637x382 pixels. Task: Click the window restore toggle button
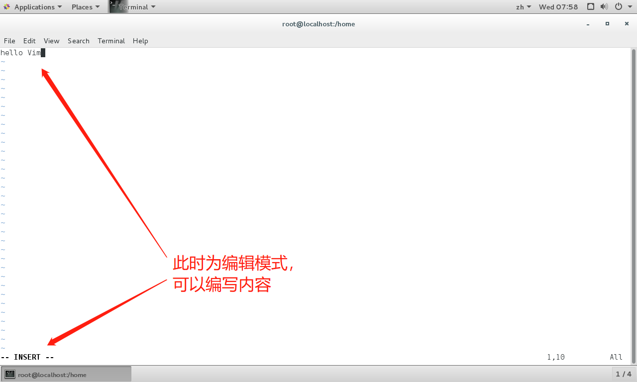(607, 23)
